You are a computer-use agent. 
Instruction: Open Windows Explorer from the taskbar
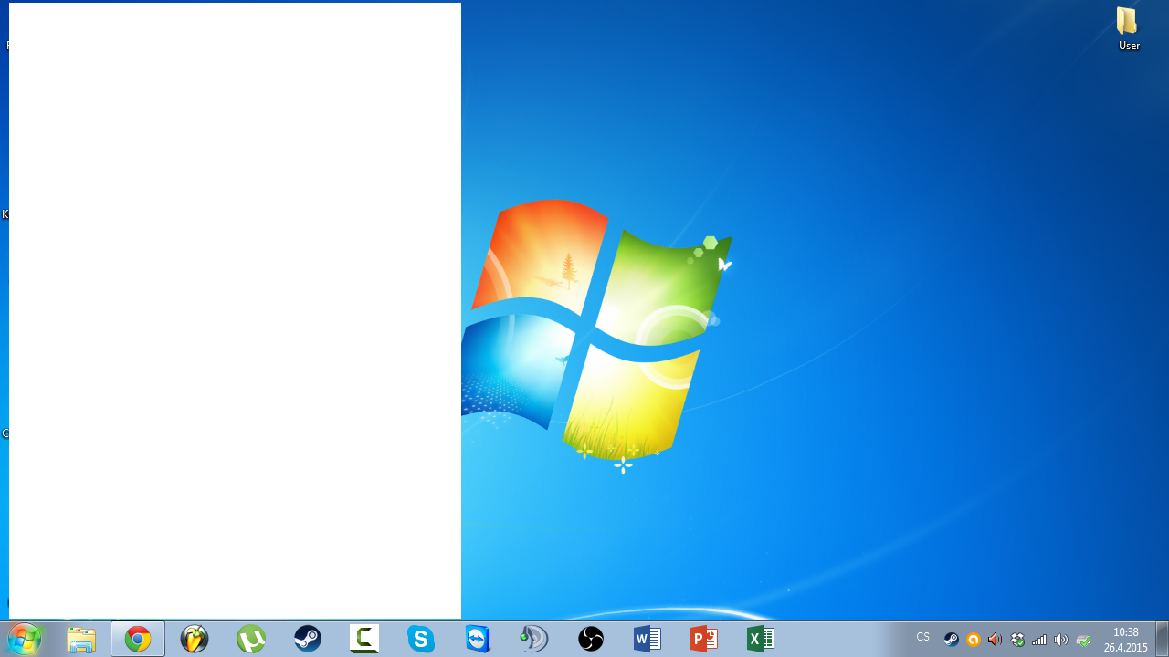coord(81,640)
